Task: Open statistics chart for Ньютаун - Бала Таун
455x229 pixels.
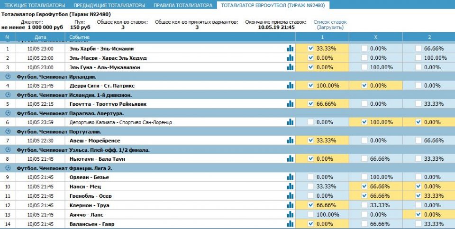Action: pos(290,159)
